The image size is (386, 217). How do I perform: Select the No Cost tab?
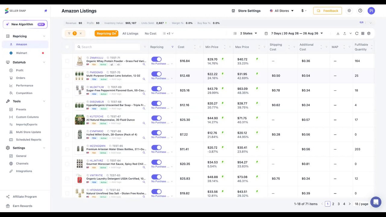tap(150, 33)
